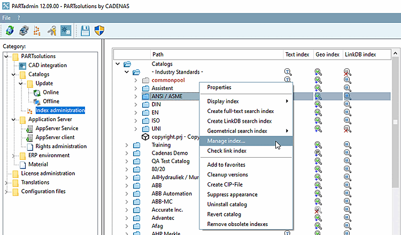Screen dimensions: 401x235
Task: Click Text index icon for Industry Standards
Action: tap(288, 72)
